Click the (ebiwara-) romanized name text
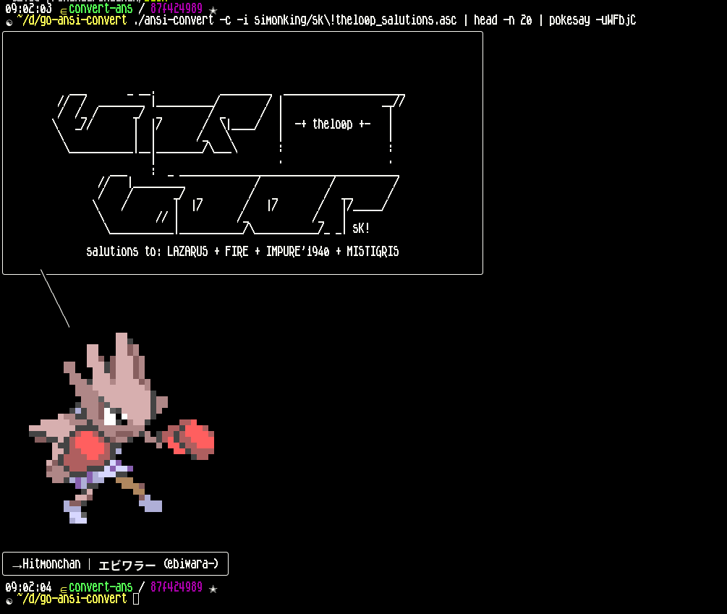 pos(190,564)
